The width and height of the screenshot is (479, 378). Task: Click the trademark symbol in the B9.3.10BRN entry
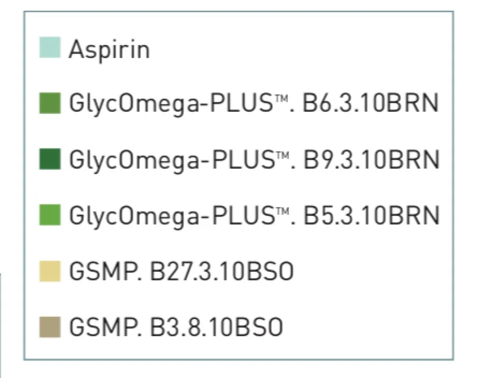pyautogui.click(x=286, y=154)
